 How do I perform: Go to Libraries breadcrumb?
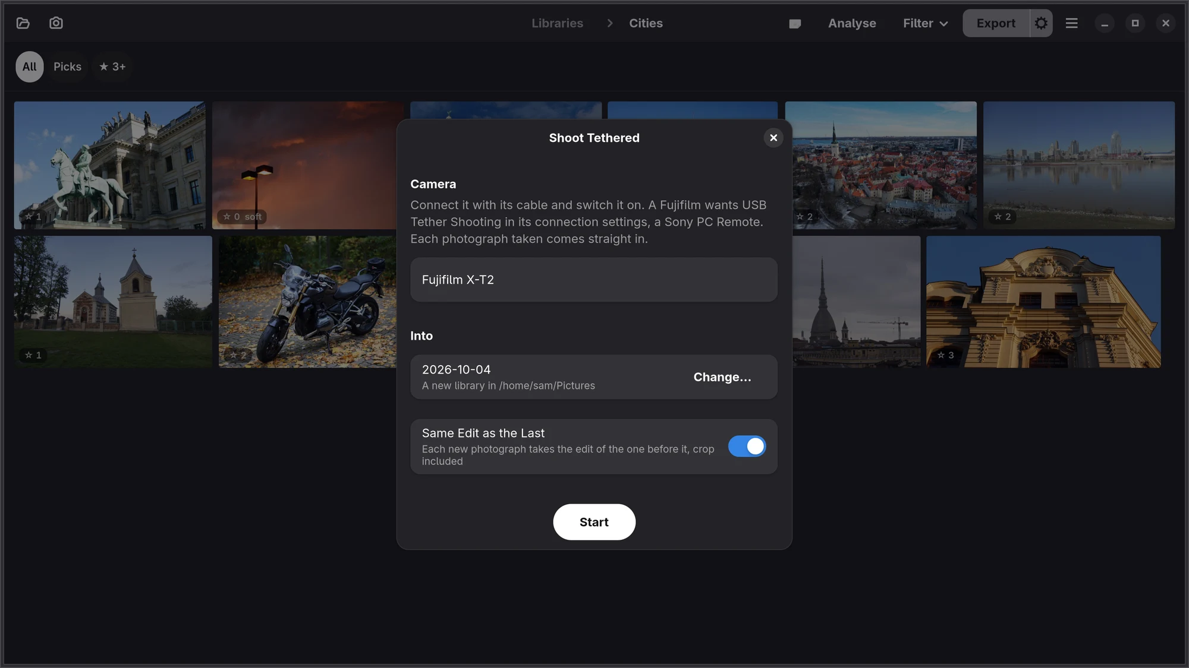557,23
